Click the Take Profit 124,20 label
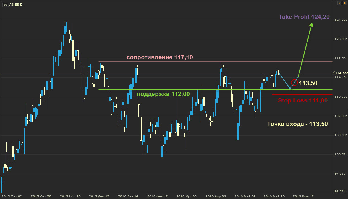The height and width of the screenshot is (199, 348). click(x=304, y=17)
